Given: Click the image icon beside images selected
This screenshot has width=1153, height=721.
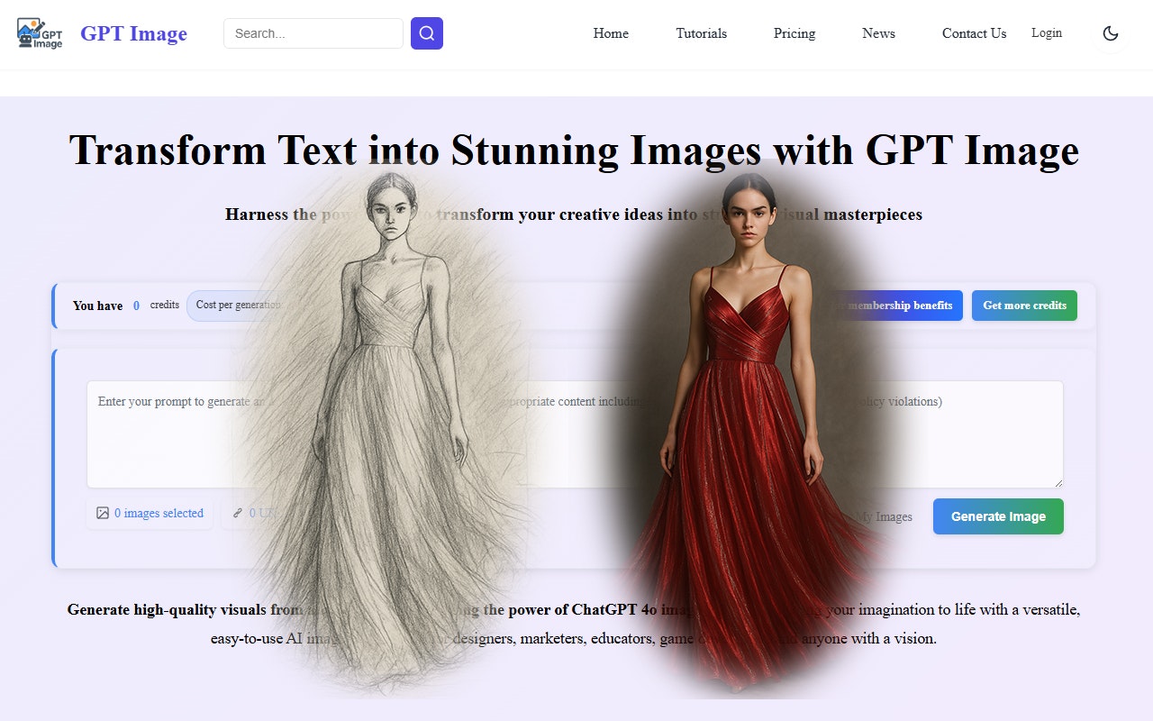Looking at the screenshot, I should (x=103, y=513).
